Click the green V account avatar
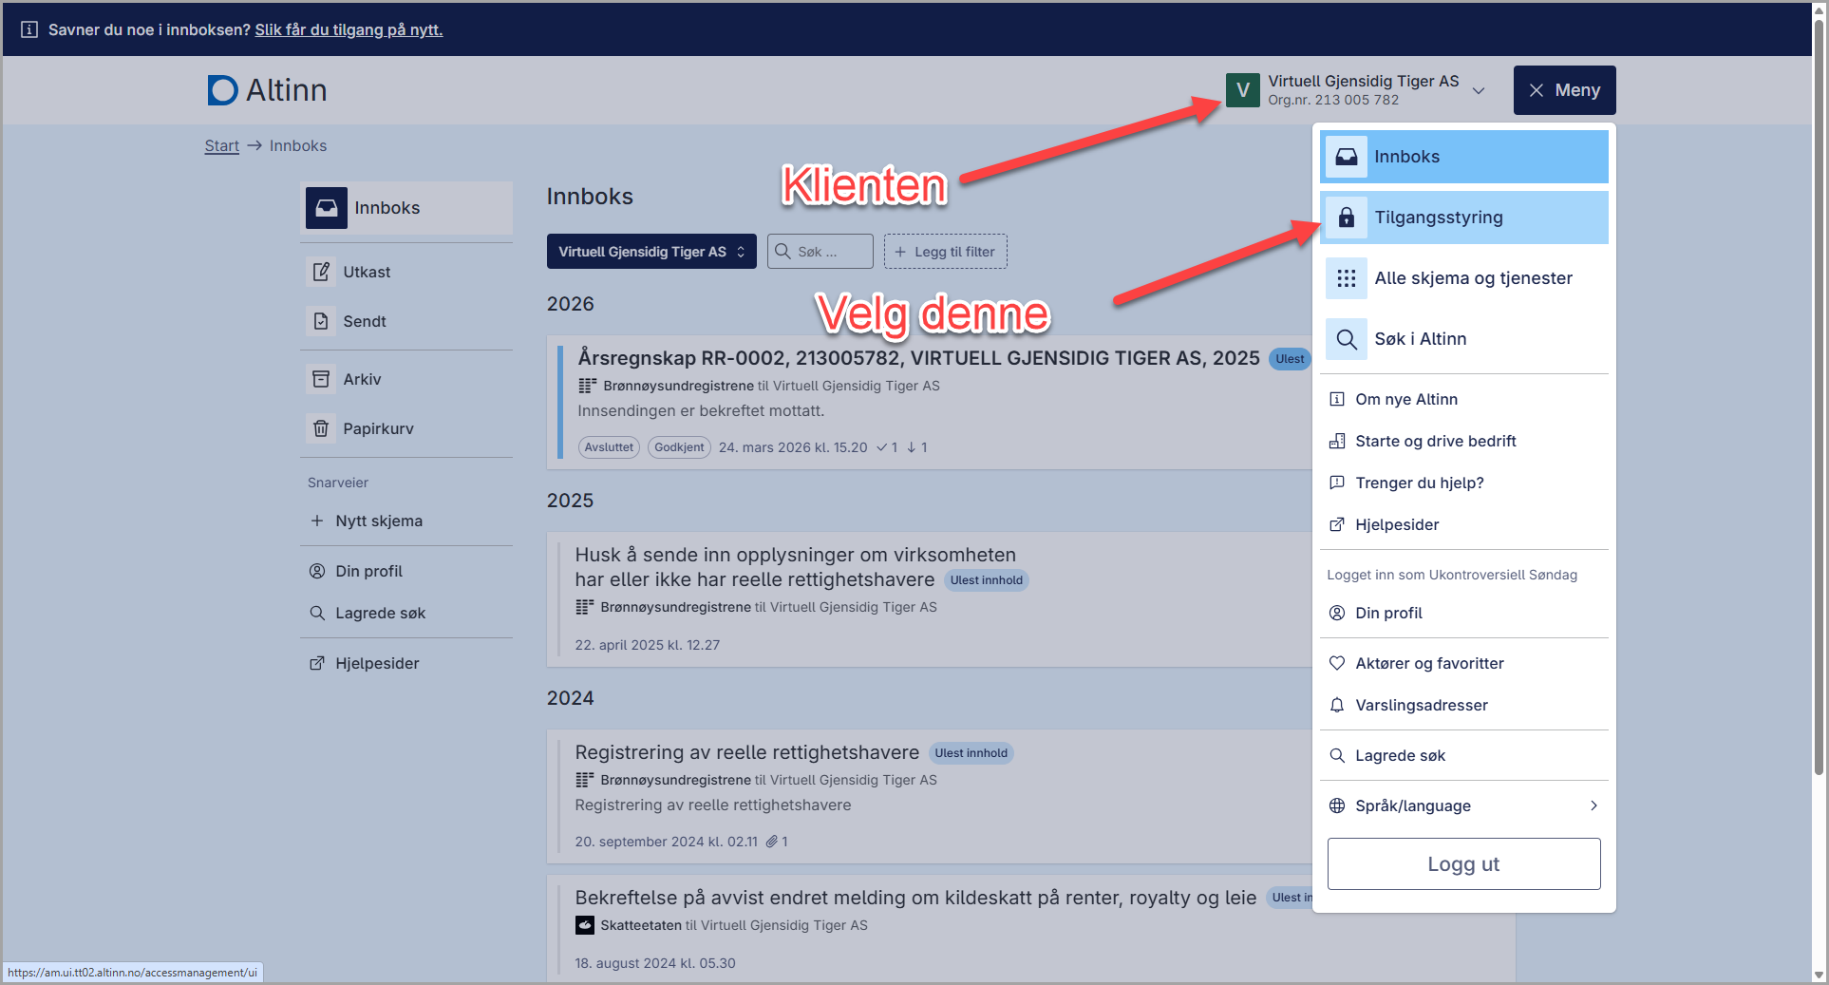The image size is (1829, 985). [1242, 90]
